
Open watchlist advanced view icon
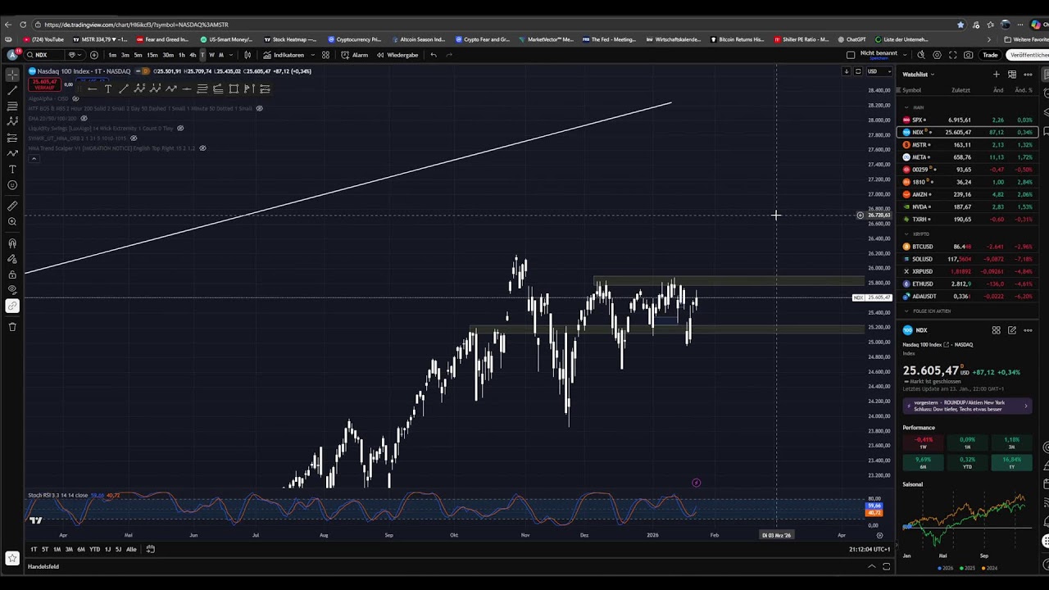pyautogui.click(x=1012, y=75)
